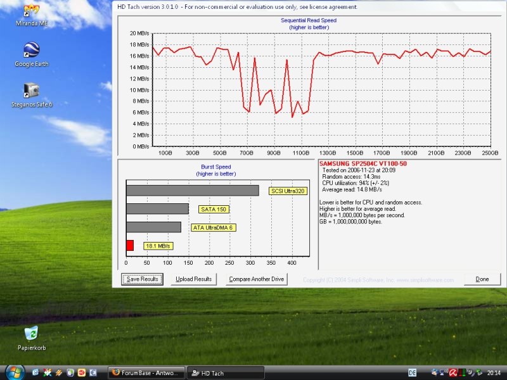The image size is (507, 380).
Task: Open the Windows Start orb
Action: 14,372
